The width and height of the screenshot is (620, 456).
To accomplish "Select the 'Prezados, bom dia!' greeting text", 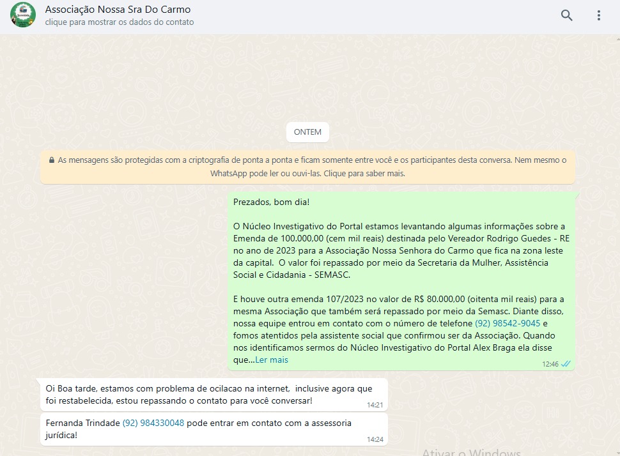I will pos(271,202).
